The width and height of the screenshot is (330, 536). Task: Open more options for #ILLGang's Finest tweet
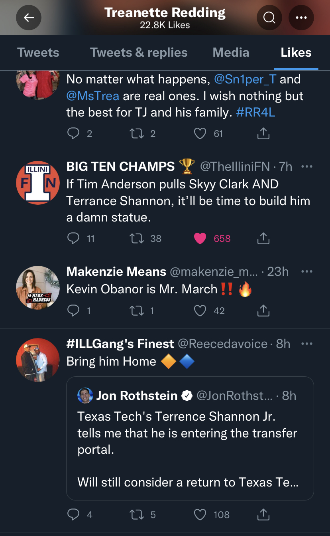[x=306, y=344]
